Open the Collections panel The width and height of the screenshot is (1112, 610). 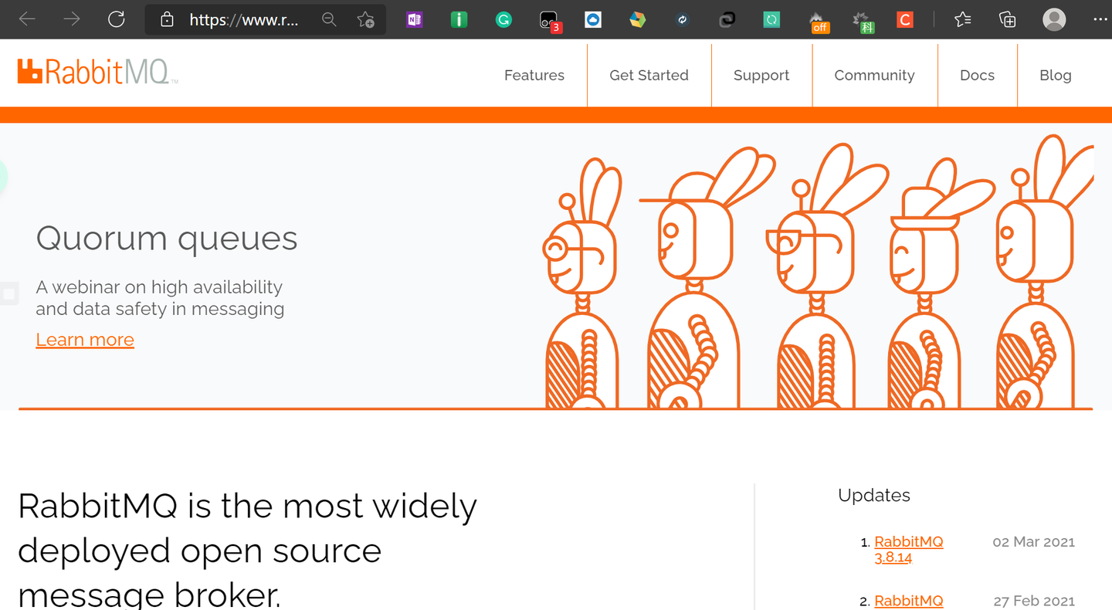tap(1006, 19)
